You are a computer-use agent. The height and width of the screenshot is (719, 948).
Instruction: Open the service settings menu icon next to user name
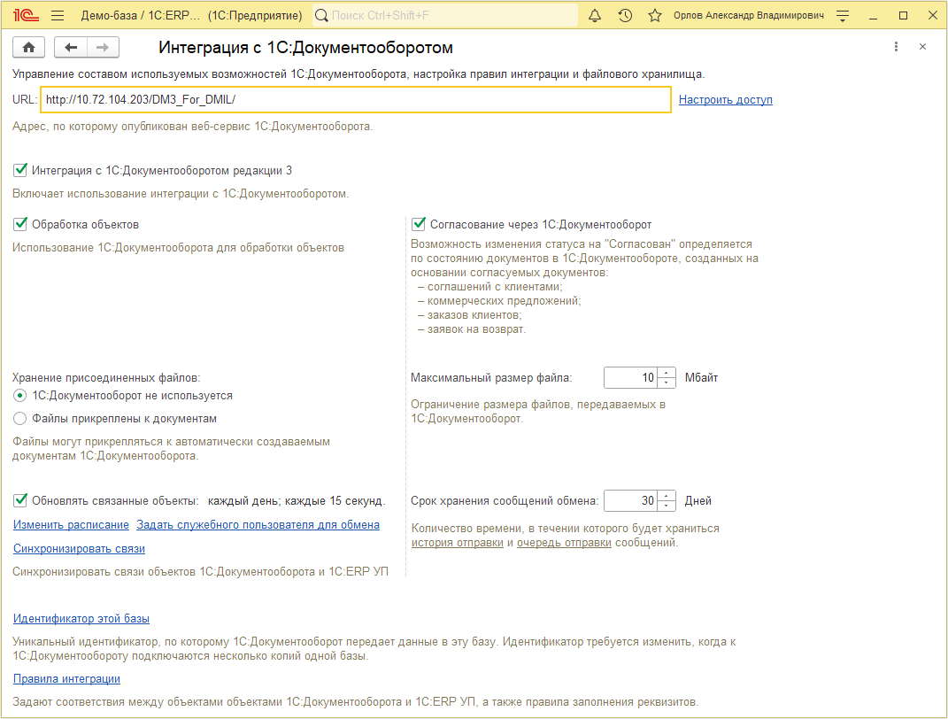[x=843, y=16]
